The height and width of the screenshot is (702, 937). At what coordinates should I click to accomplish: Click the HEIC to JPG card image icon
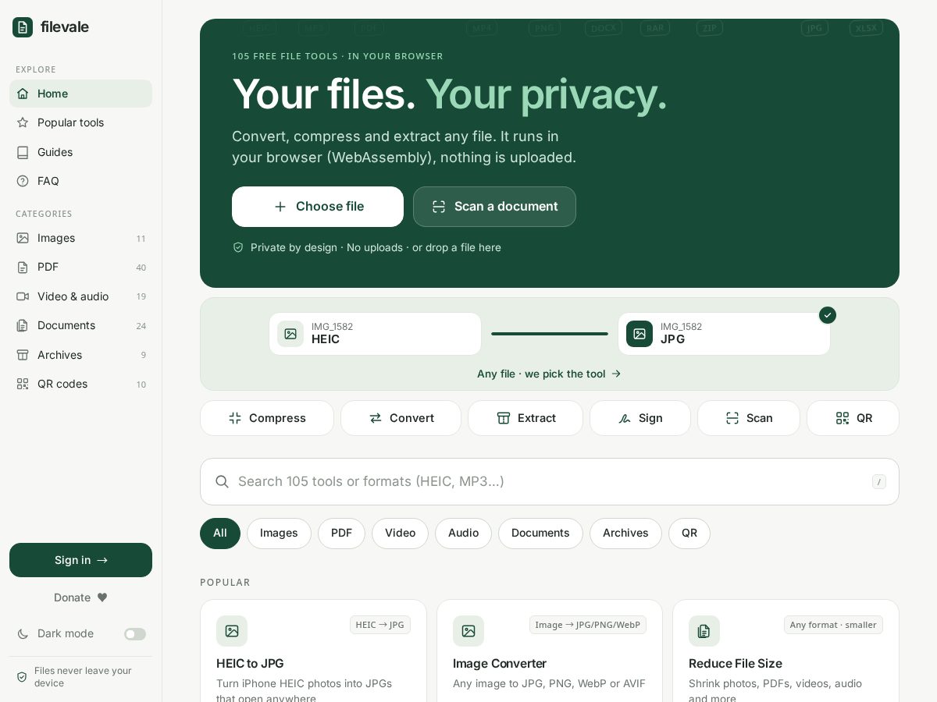pyautogui.click(x=232, y=631)
